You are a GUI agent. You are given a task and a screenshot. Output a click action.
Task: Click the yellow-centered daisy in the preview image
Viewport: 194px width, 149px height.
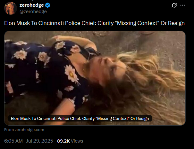(x=72, y=74)
